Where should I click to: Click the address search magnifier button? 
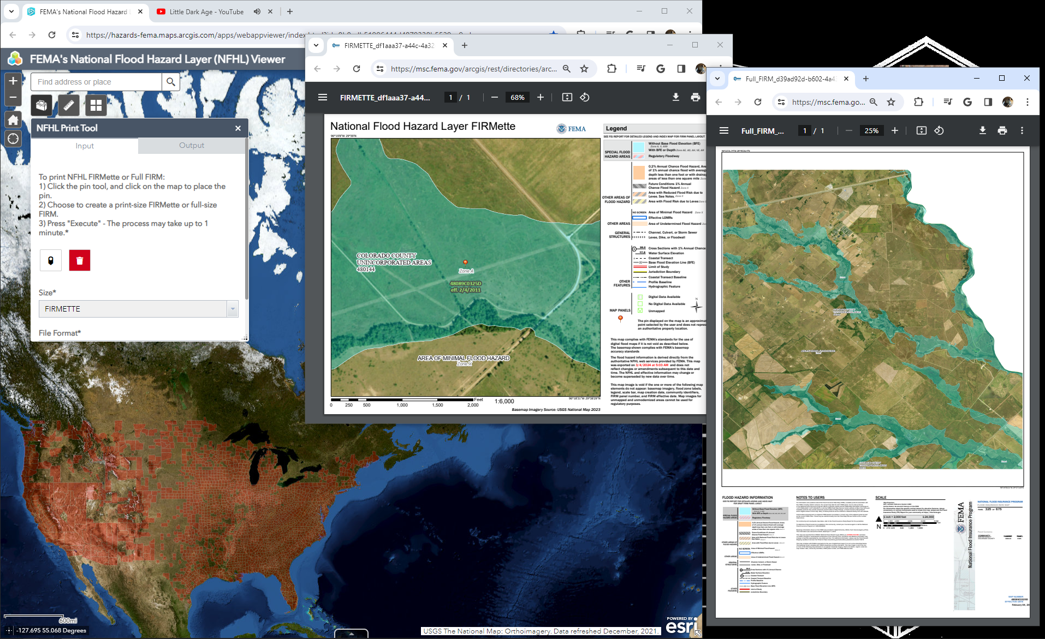(x=171, y=82)
